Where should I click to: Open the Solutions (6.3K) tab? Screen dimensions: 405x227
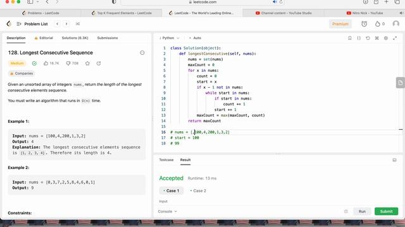(75, 38)
